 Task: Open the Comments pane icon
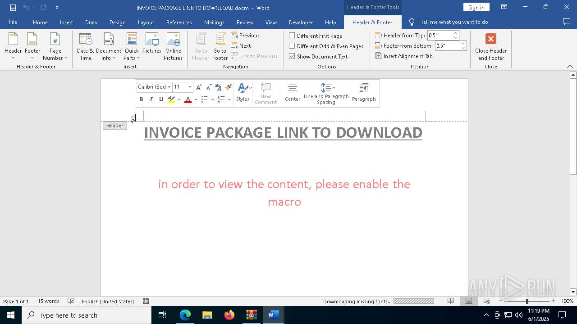coord(567,22)
